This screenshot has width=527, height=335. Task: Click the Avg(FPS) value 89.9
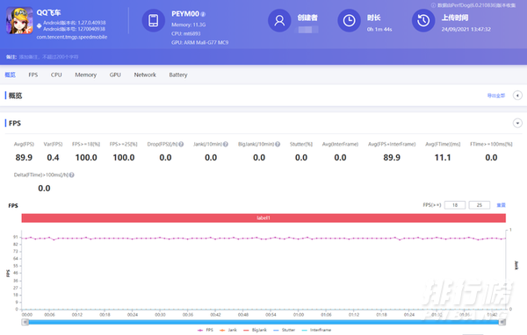(x=24, y=158)
